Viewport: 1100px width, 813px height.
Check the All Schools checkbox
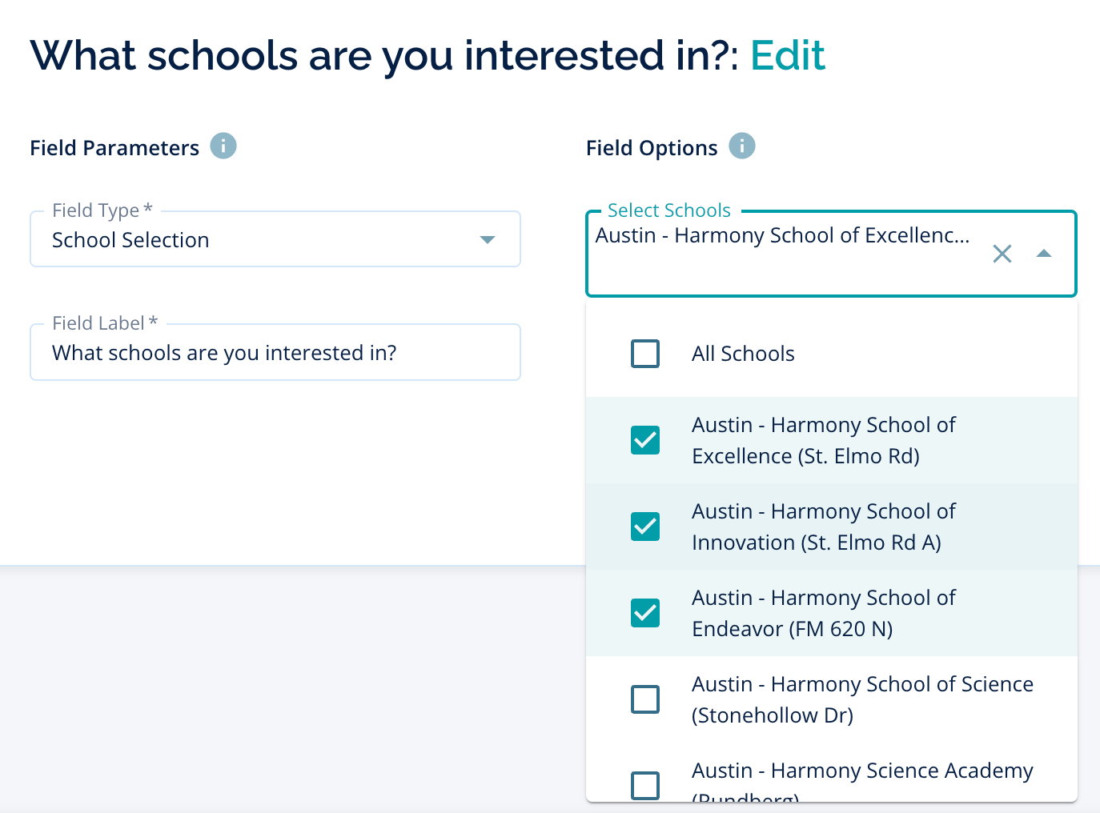pyautogui.click(x=645, y=354)
